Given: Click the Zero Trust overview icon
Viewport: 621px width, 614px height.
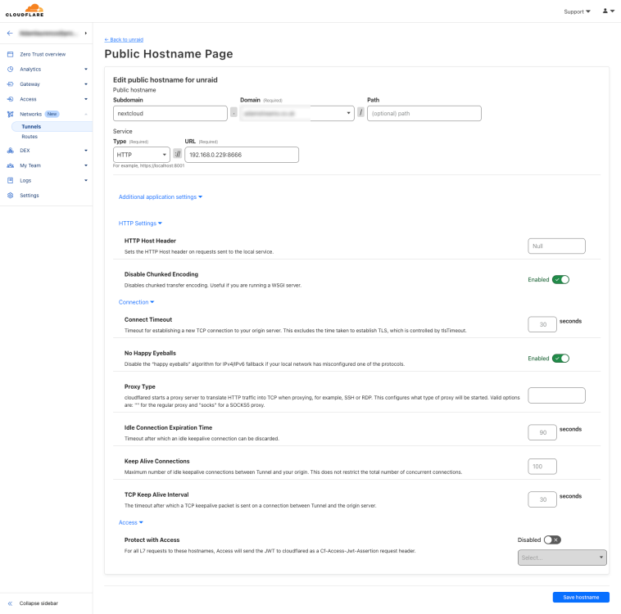Looking at the screenshot, I should pos(11,54).
